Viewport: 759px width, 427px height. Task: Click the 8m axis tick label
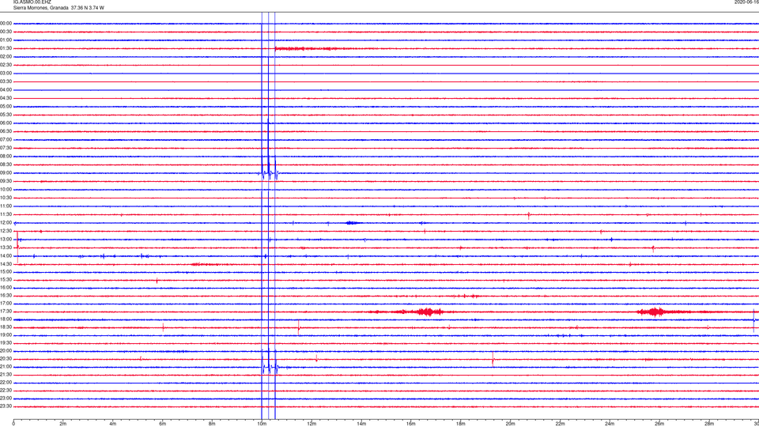tap(212, 424)
